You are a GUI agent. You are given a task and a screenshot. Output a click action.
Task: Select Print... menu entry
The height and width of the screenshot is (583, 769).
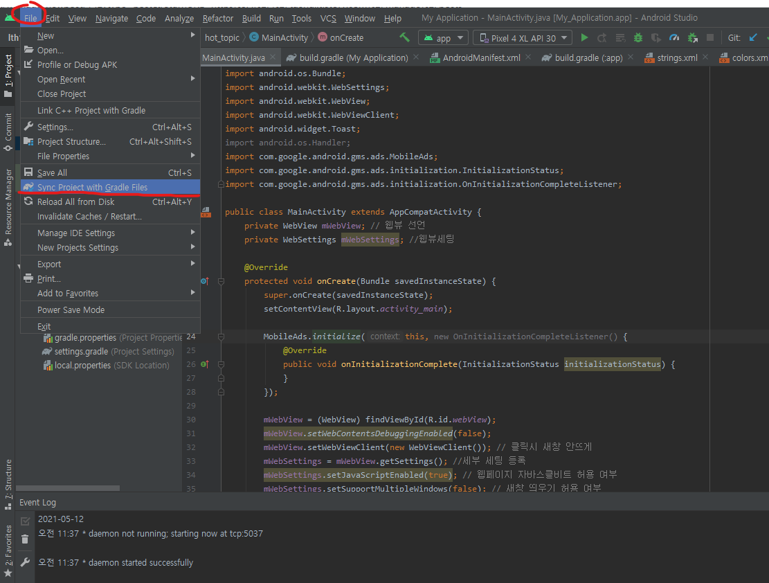point(110,279)
